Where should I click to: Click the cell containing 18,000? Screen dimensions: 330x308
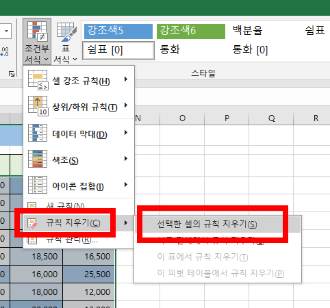click(x=36, y=292)
